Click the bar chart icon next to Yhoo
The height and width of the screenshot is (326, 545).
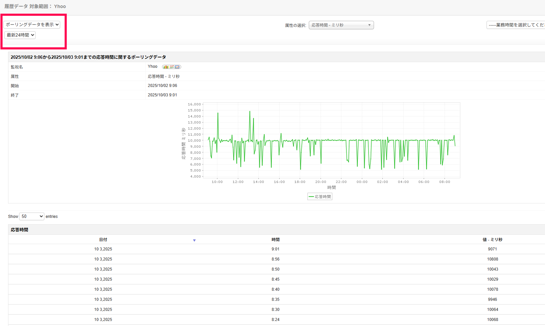point(166,67)
